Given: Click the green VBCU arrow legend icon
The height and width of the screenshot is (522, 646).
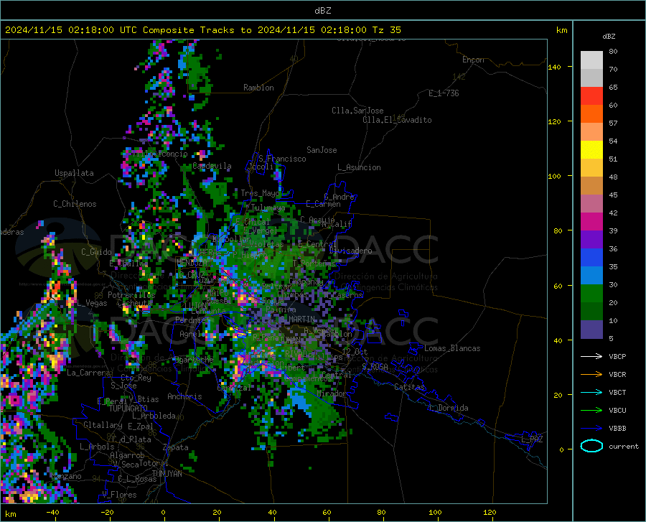Looking at the screenshot, I should [x=591, y=411].
